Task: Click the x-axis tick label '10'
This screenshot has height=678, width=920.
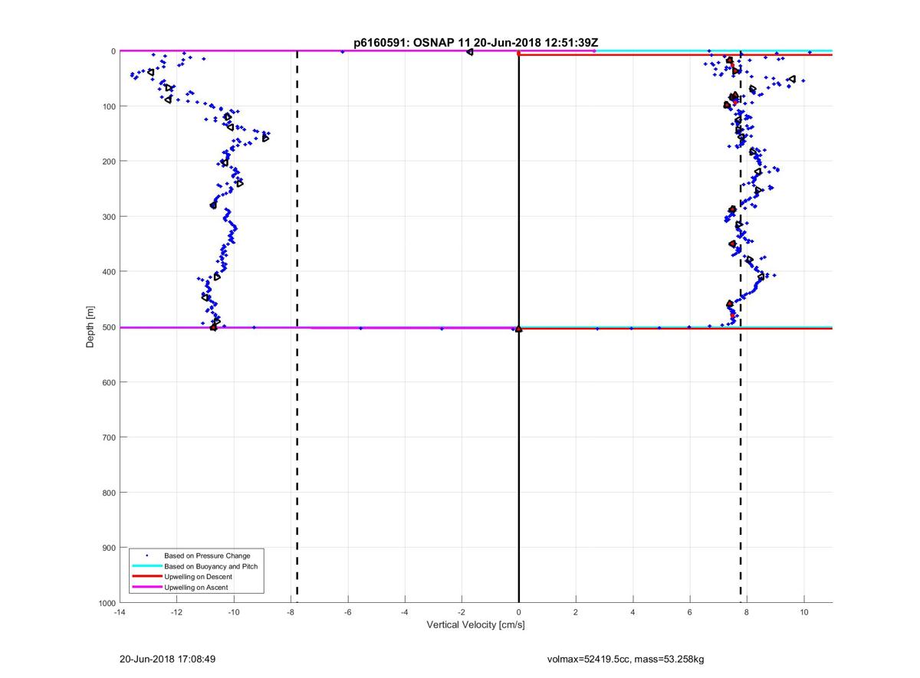Action: (804, 613)
